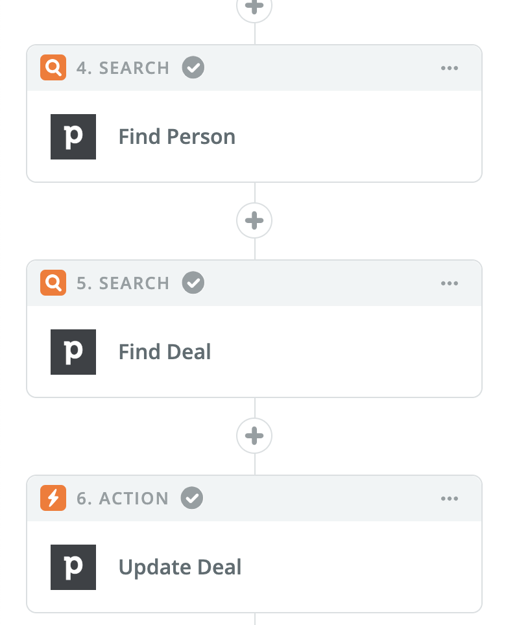Click the orange search icon on step 4
Viewport: 506px width, 625px height.
[53, 67]
